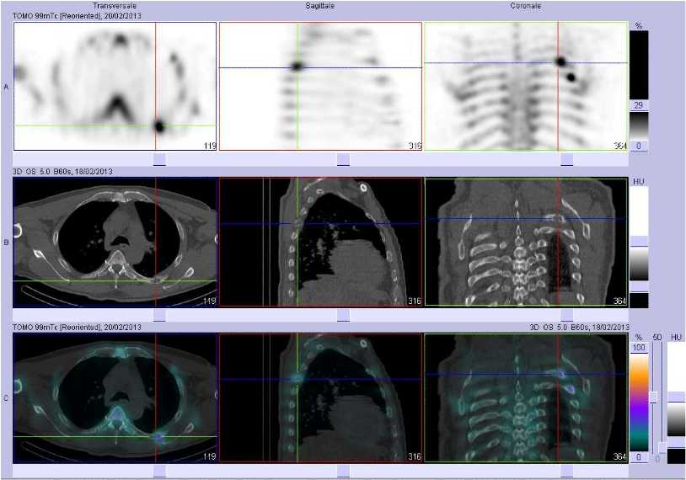Click the Transversale column heading
686x480 pixels.
pyautogui.click(x=115, y=6)
